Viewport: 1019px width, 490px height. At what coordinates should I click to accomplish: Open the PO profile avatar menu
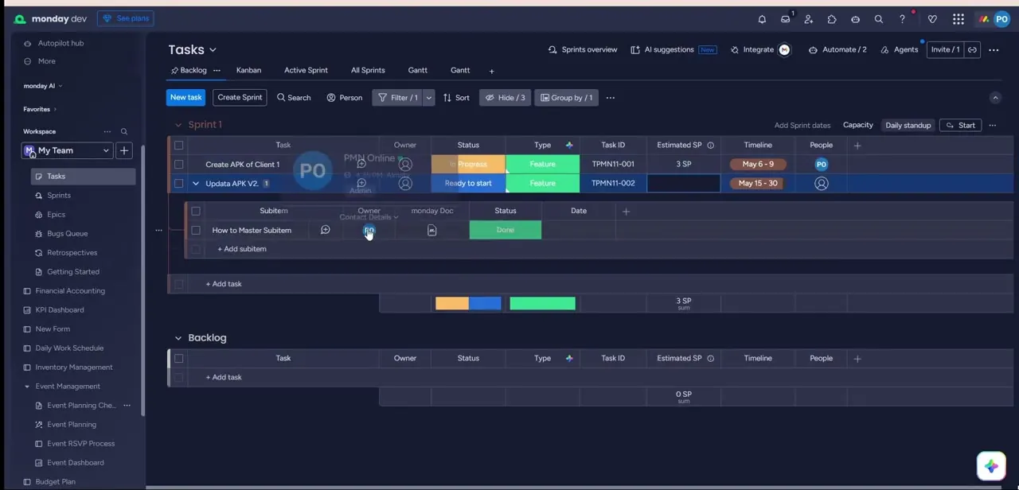[1001, 19]
